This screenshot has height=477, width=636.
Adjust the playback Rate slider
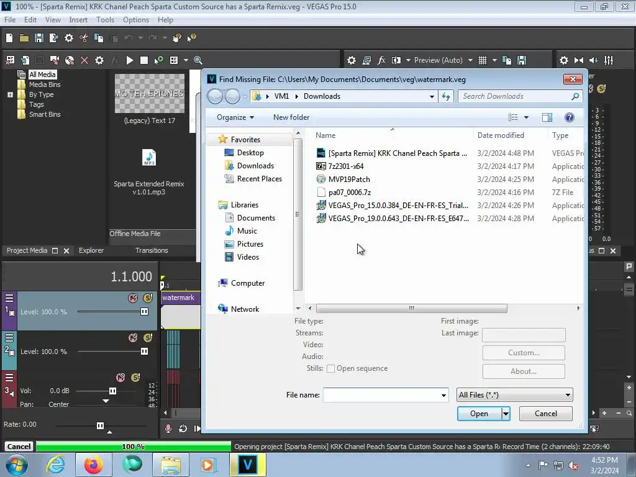(x=100, y=425)
